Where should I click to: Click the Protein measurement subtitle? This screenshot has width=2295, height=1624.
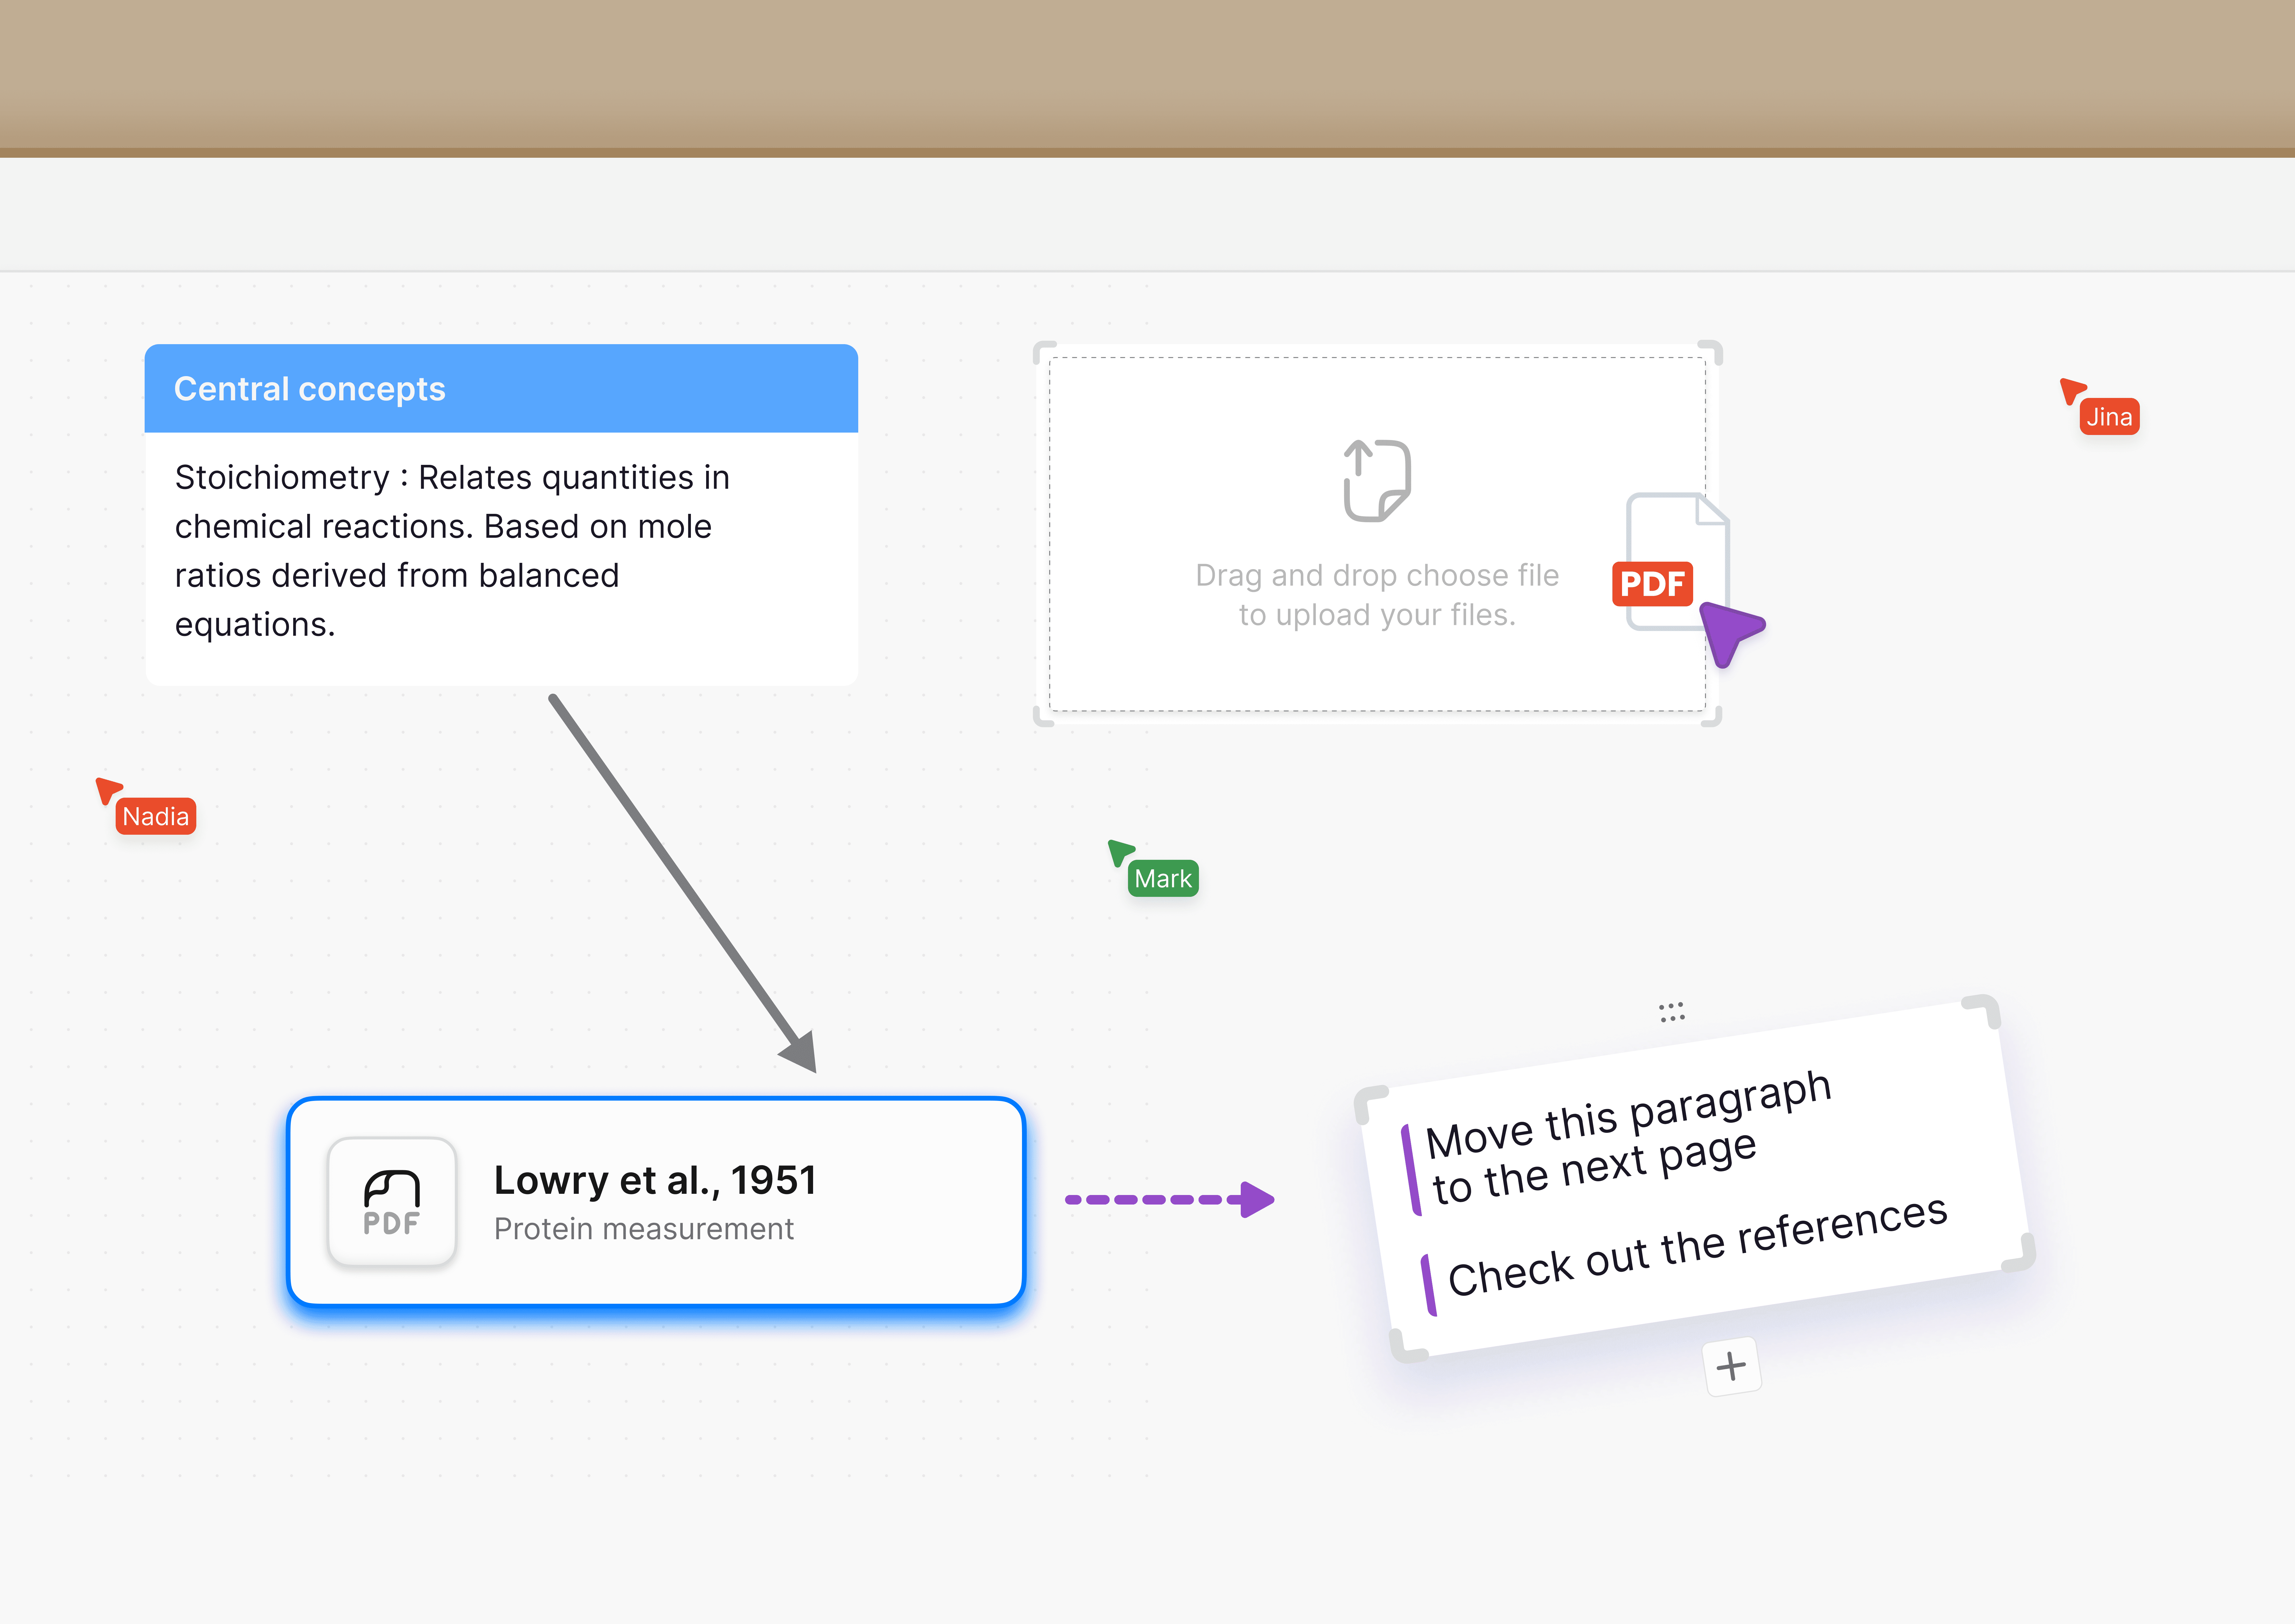point(644,1229)
